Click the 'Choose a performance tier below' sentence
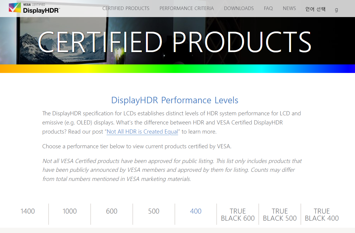Image resolution: width=355 pixels, height=233 pixels. click(x=137, y=146)
